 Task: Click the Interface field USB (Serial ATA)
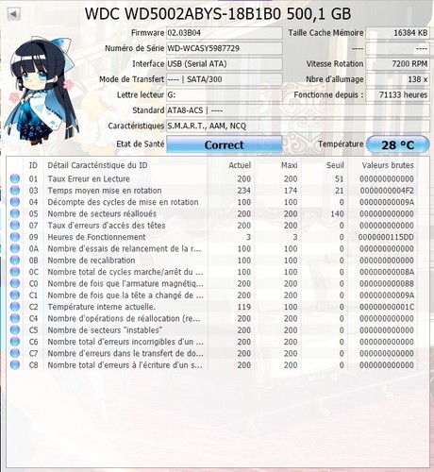225,64
